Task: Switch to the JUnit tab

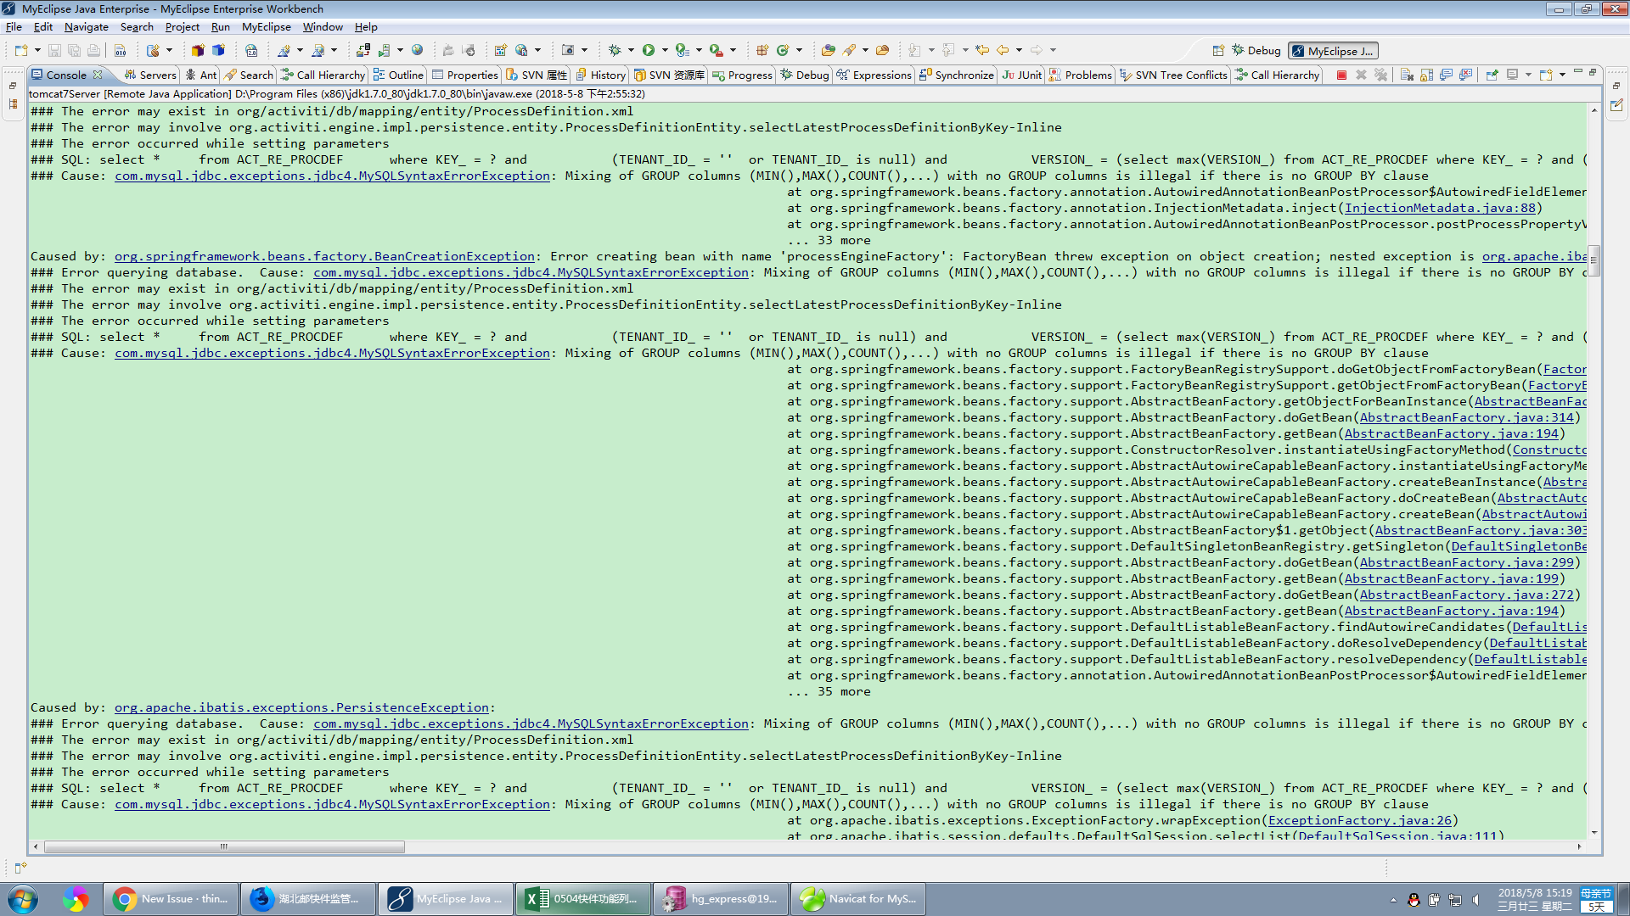Action: coord(1022,75)
